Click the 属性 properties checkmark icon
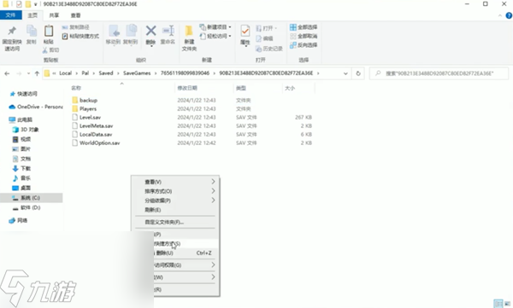The height and width of the screenshot is (308, 513). point(245,31)
